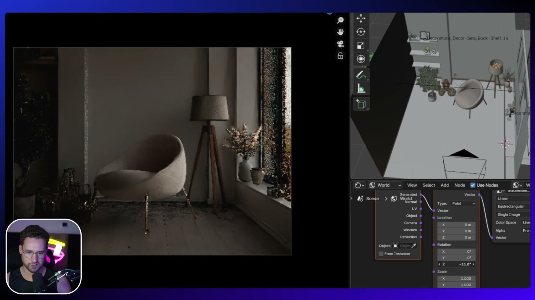Select the Move tool in the viewport toolbar
Viewport: 535px width, 300px height.
click(361, 18)
